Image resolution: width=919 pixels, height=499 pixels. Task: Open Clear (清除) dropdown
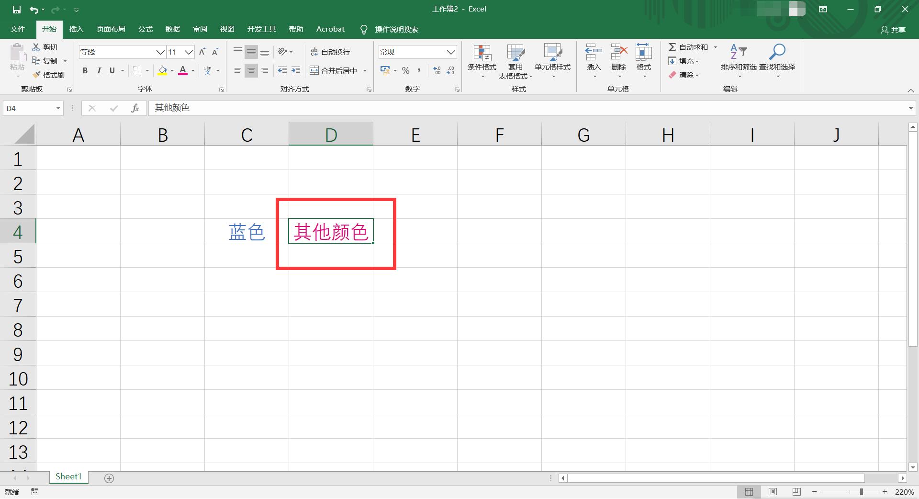[684, 75]
